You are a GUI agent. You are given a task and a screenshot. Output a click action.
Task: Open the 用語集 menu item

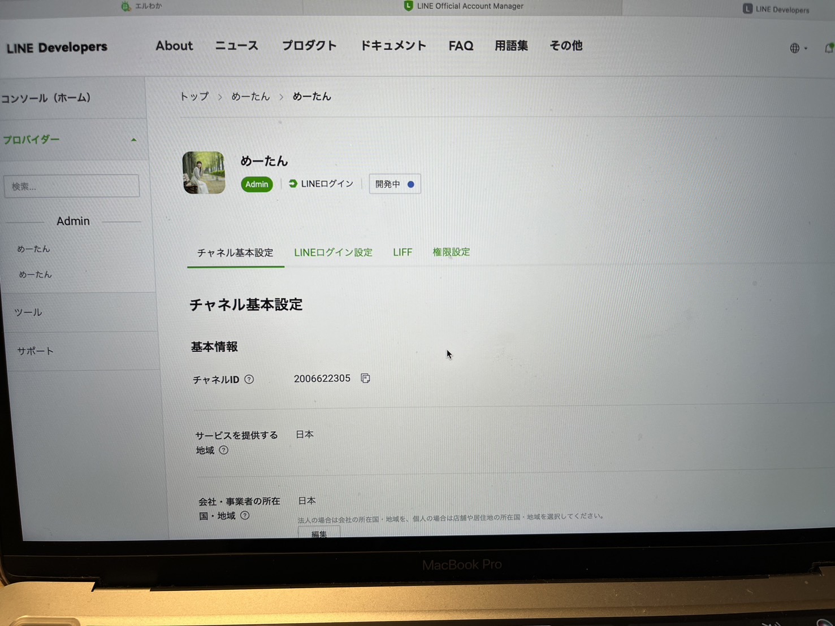pos(511,46)
